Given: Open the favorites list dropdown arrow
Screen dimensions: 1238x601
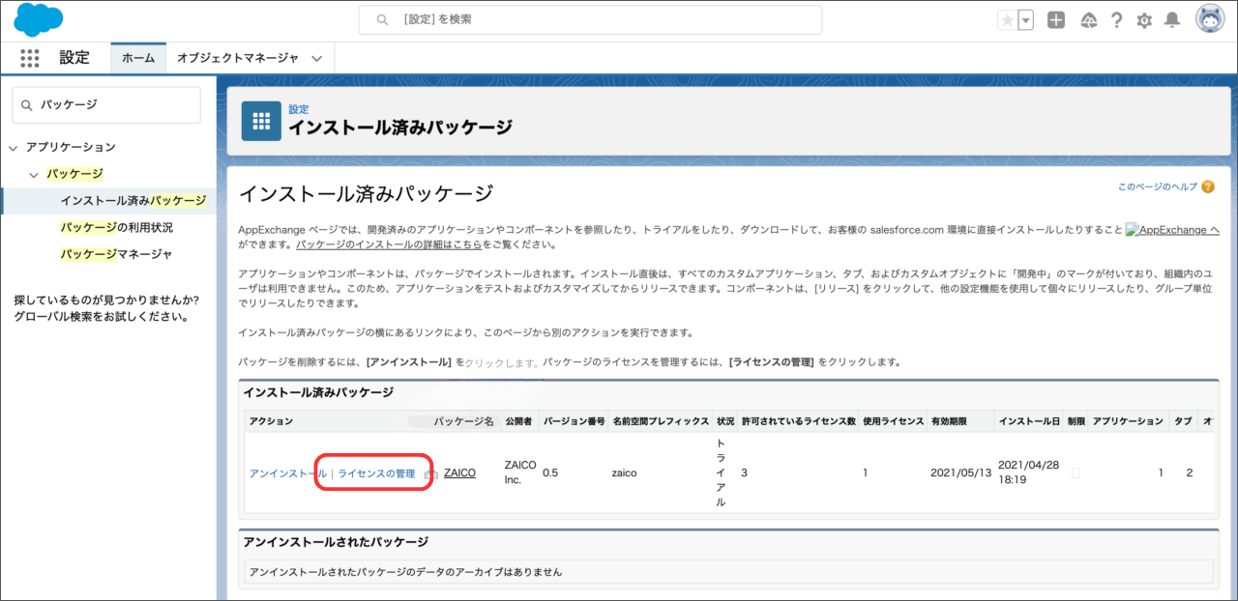Looking at the screenshot, I should 1025,20.
